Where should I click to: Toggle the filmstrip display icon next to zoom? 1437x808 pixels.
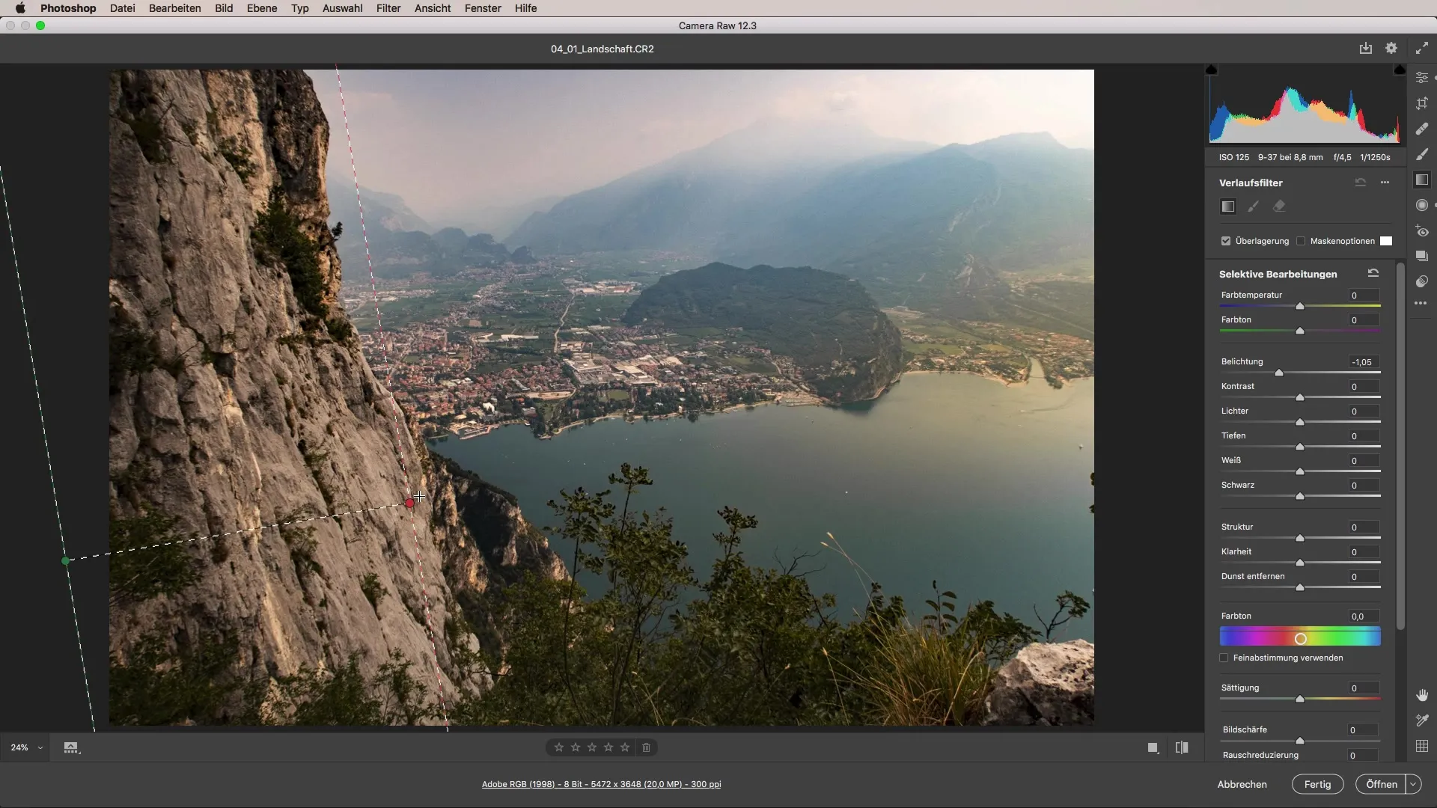click(x=71, y=747)
